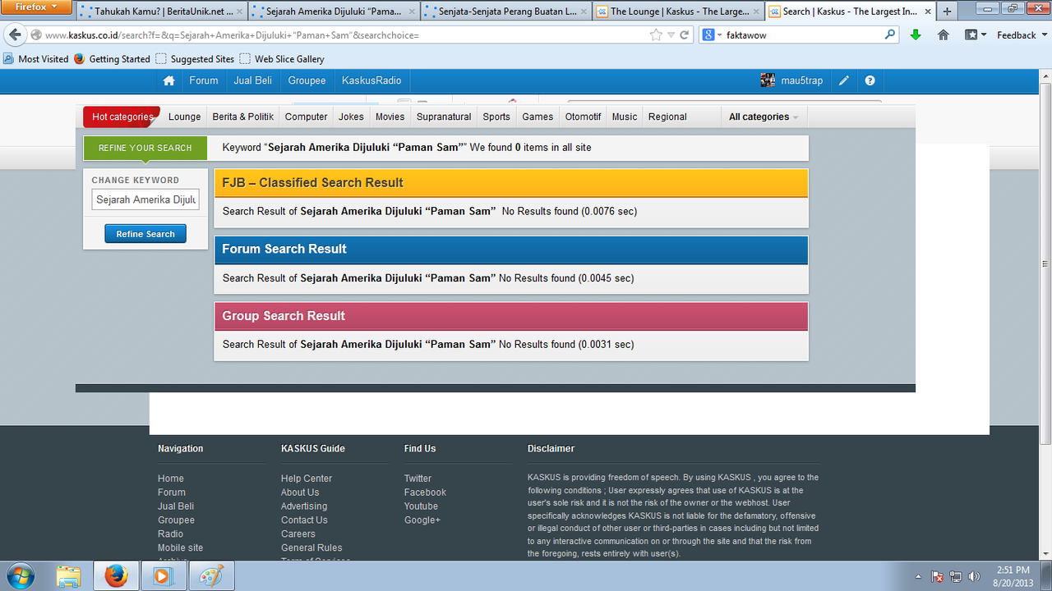Click the network tray icon
Viewport: 1052px width, 591px height.
click(956, 576)
